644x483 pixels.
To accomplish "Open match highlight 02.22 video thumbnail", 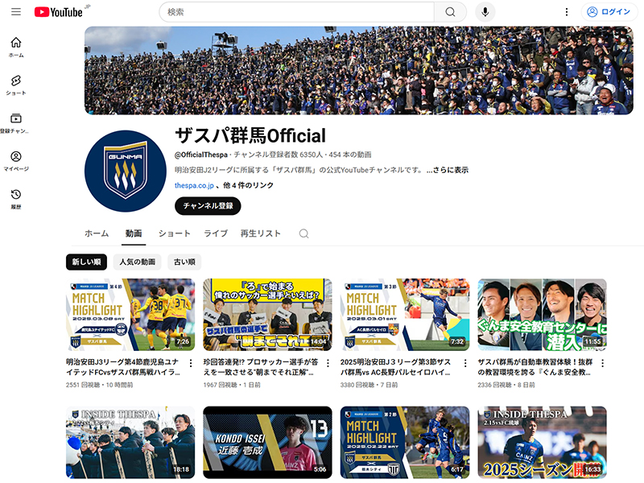I will coord(405,442).
